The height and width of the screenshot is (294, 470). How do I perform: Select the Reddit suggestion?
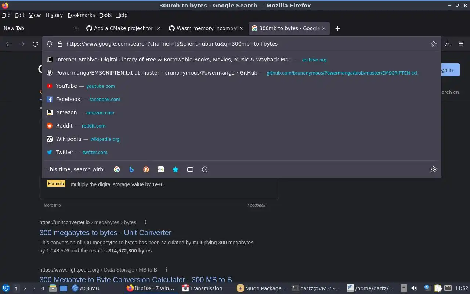coord(242,126)
